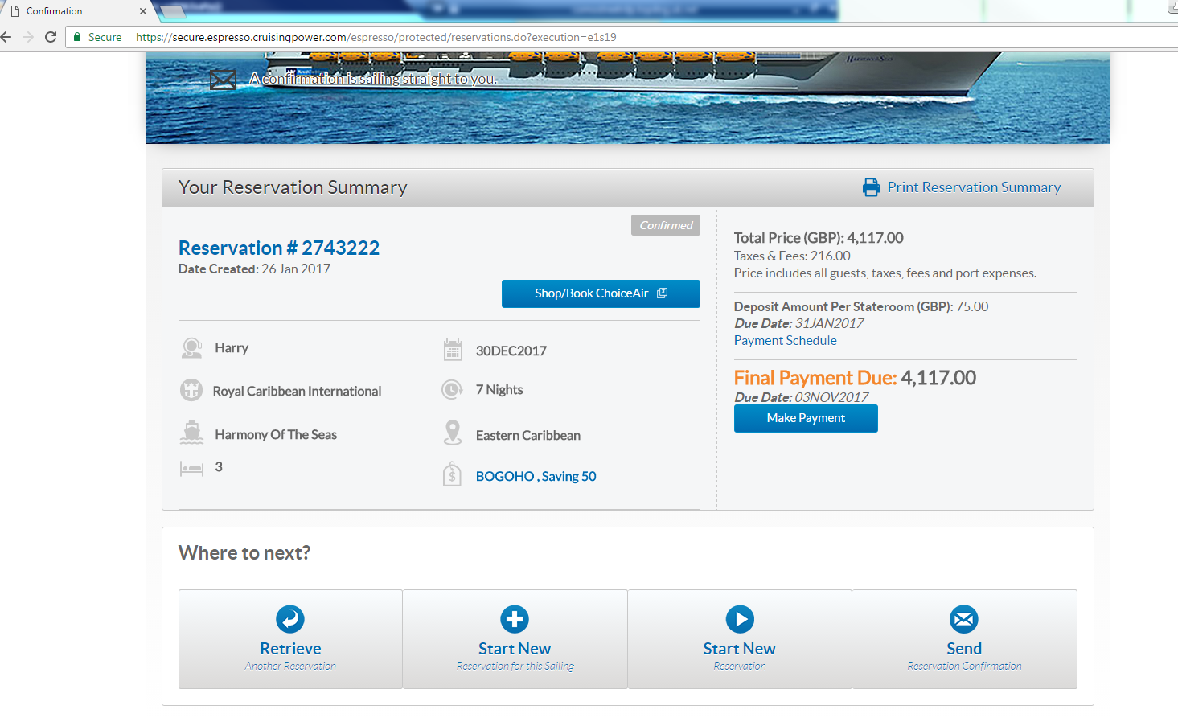The width and height of the screenshot is (1178, 722).
Task: Open the Print Reservation Summary link
Action: point(974,187)
